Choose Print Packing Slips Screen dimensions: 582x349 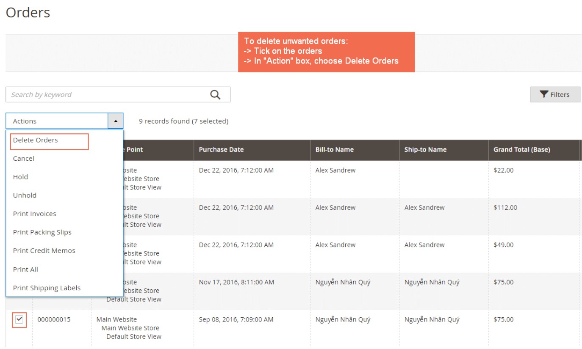42,232
